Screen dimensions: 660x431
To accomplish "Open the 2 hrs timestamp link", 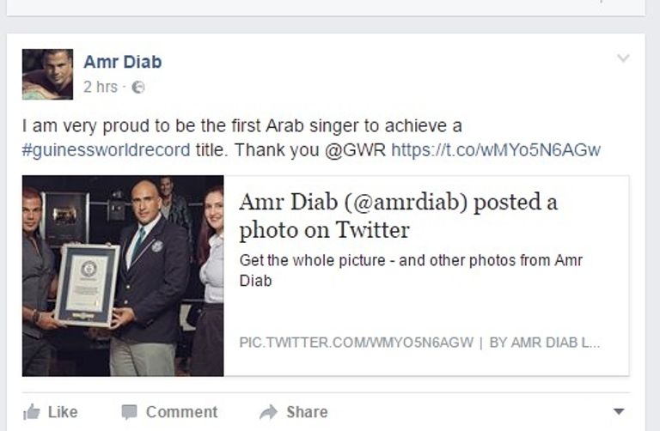I will pyautogui.click(x=101, y=87).
